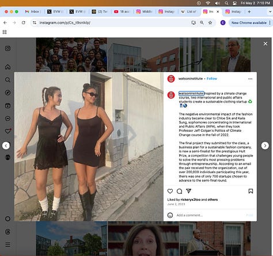Click the site info icon in address bar

click(x=35, y=22)
